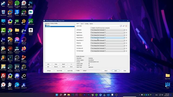Open the gear settings for Wheel Down
Screen dimensions: 173x97
(x=126, y=46)
